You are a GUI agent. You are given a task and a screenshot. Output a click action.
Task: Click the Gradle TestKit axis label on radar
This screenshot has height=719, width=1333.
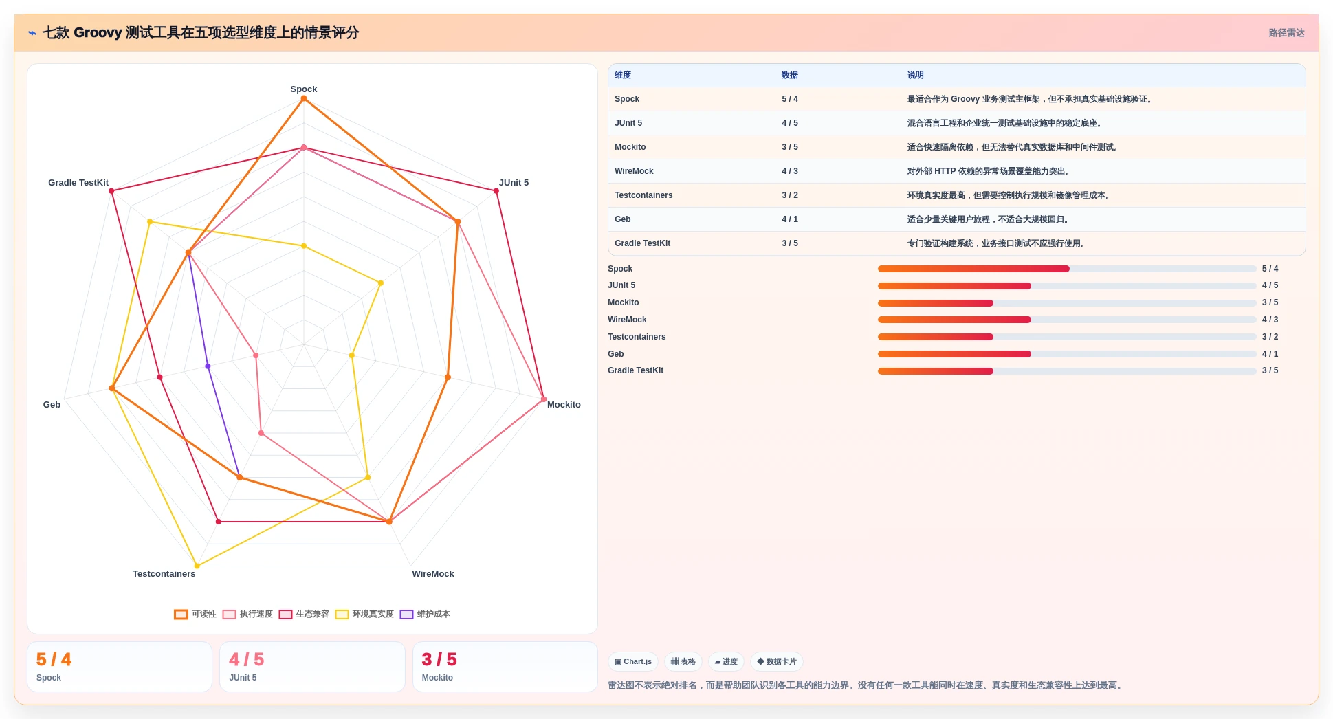tap(78, 183)
